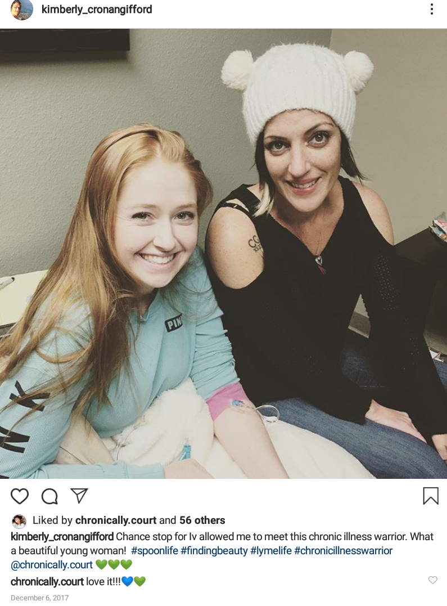Open kimberly_cronangifford profile picture
This screenshot has width=447, height=606.
click(x=21, y=10)
